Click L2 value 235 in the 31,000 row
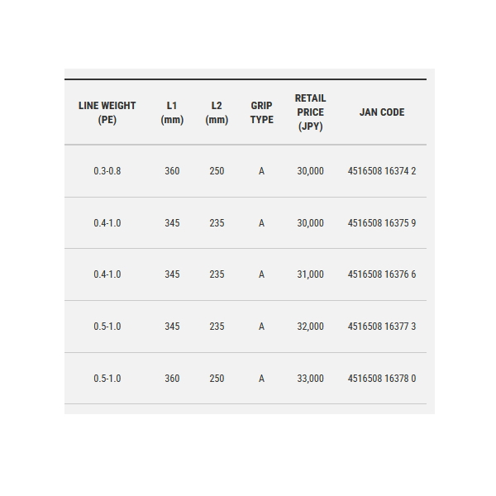This screenshot has width=496, height=496. tap(217, 274)
